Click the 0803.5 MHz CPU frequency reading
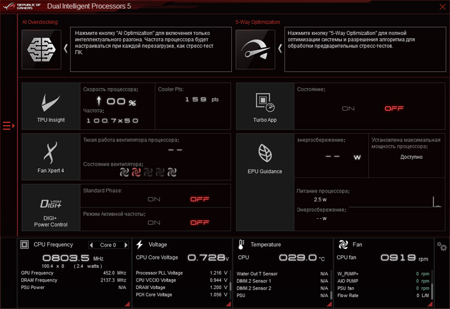450x309 pixels. click(73, 258)
